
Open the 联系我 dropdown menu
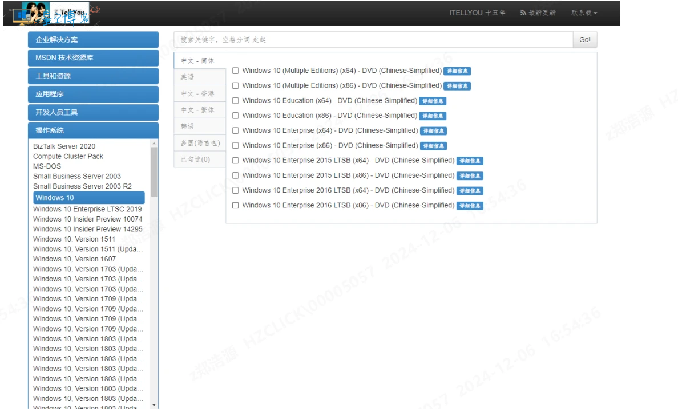(x=584, y=13)
